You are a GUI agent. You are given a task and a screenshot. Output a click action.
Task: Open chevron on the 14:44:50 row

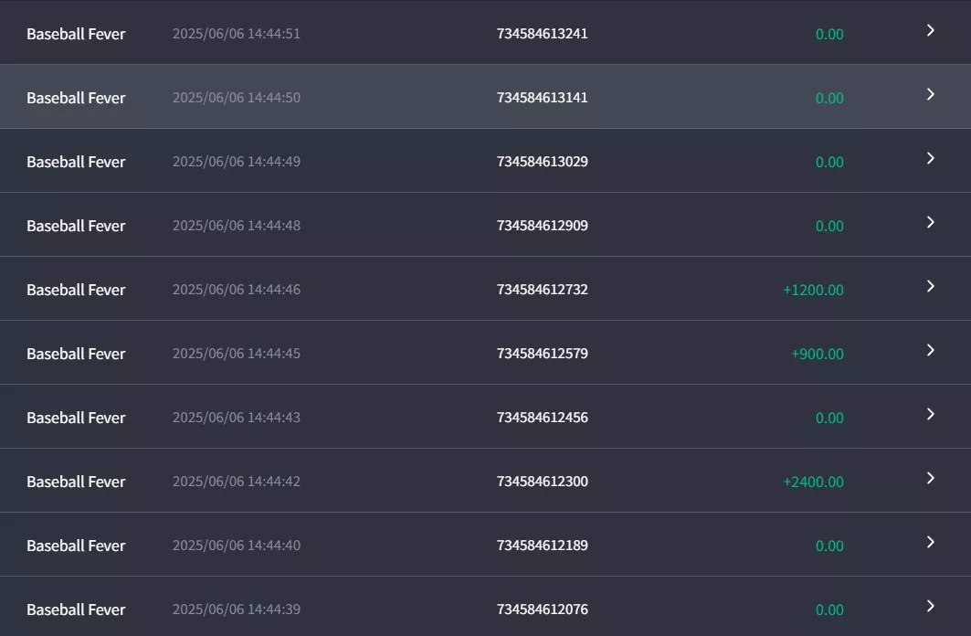pyautogui.click(x=930, y=94)
